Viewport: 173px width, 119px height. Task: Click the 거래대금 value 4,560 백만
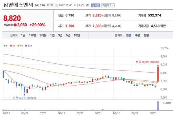tap(158, 26)
